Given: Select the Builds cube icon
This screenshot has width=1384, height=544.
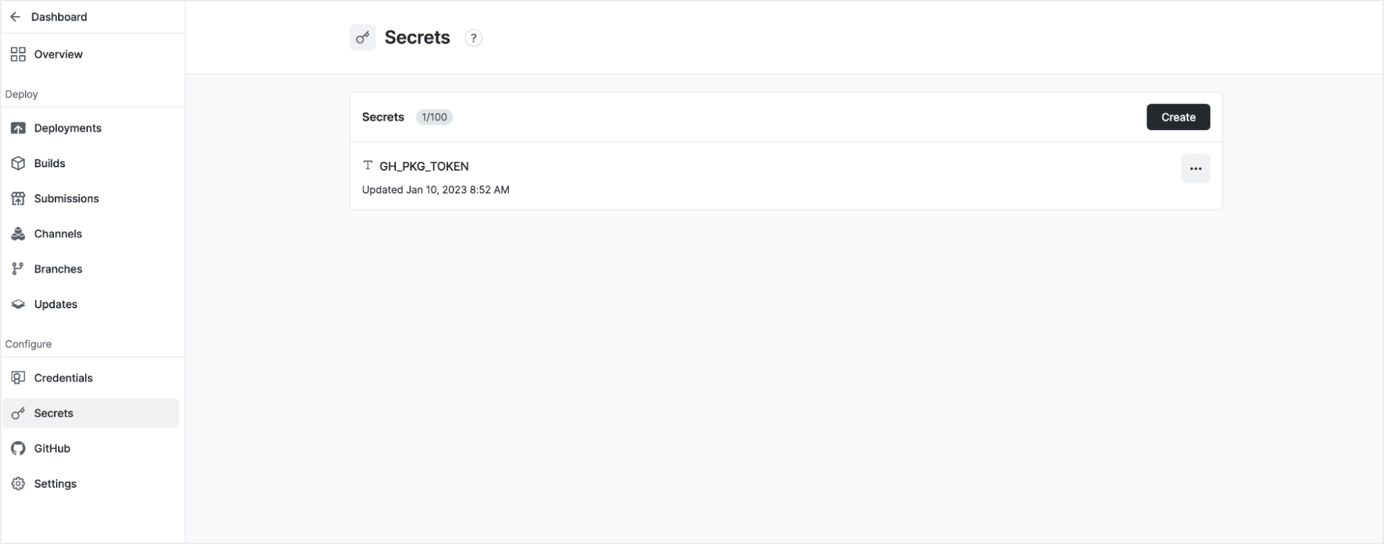Looking at the screenshot, I should (x=18, y=163).
